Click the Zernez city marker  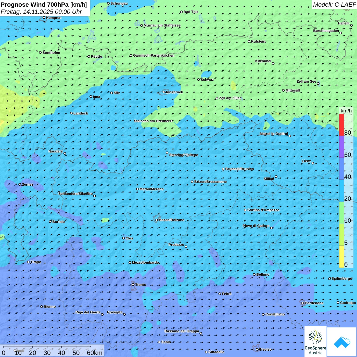point(20,184)
